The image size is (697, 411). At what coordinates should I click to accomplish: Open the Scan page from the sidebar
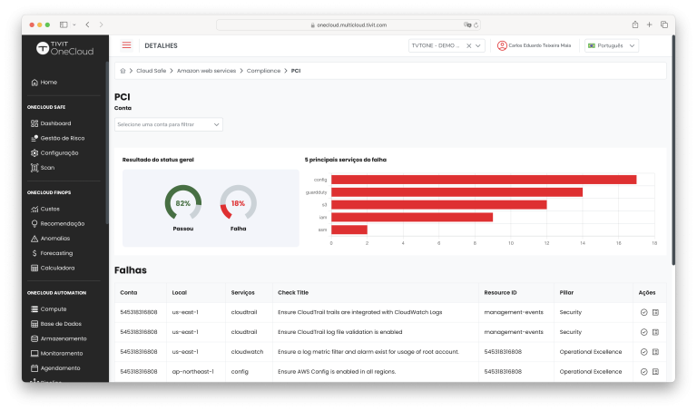[x=47, y=168]
